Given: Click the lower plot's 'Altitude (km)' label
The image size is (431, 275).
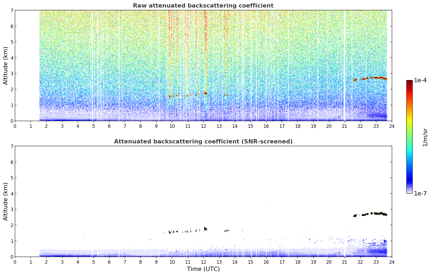Looking at the screenshot, I should coord(6,201).
